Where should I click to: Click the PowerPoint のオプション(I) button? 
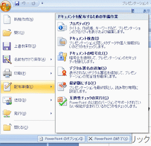pos(62,139)
